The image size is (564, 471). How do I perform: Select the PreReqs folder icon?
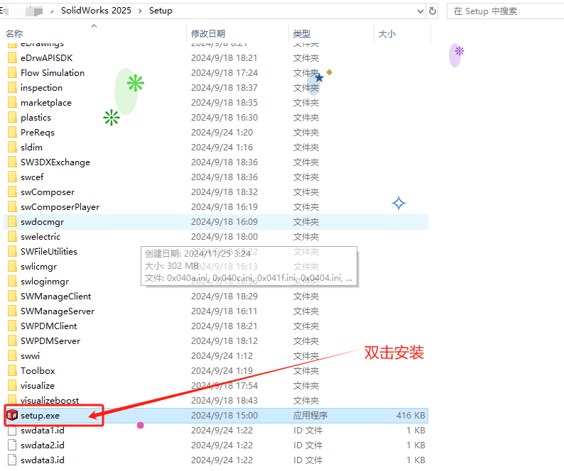[x=12, y=132]
